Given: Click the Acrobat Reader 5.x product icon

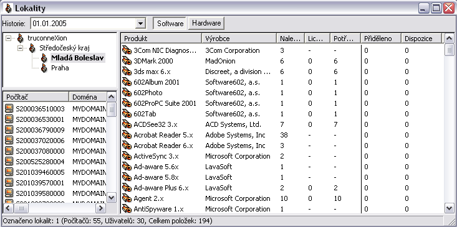Looking at the screenshot, I should [x=127, y=135].
